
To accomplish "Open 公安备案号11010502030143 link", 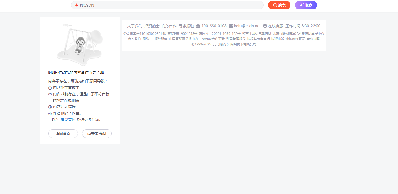I will pos(145,34).
